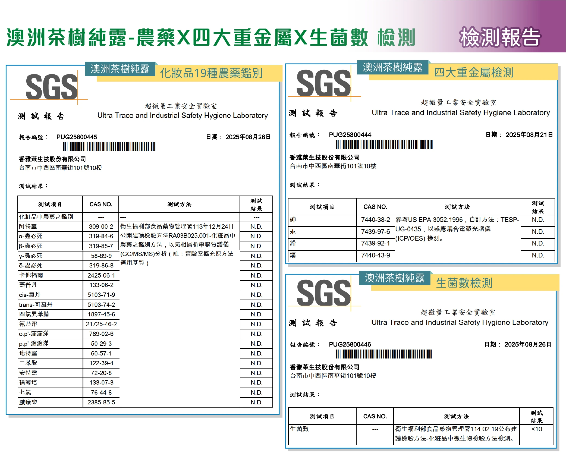Click the SGS logo on pesticide report

[x=52, y=87]
